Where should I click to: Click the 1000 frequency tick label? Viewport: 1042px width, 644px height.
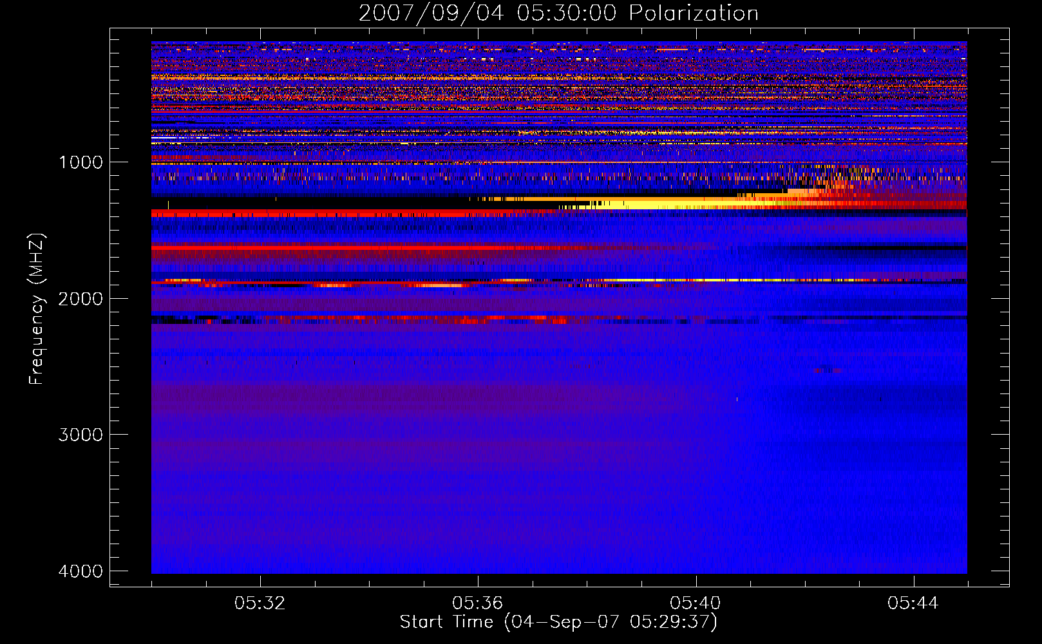81,162
